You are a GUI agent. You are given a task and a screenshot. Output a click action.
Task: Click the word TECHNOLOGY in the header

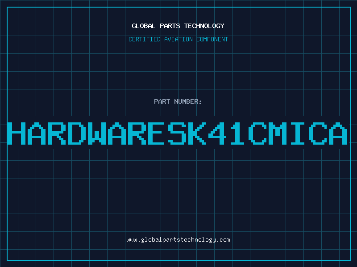tap(204, 26)
